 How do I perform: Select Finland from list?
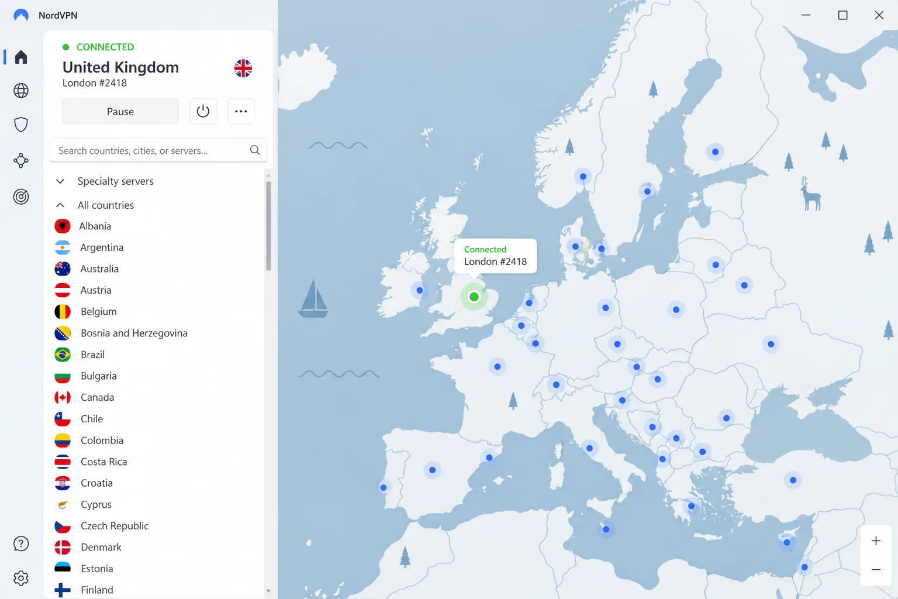[97, 590]
